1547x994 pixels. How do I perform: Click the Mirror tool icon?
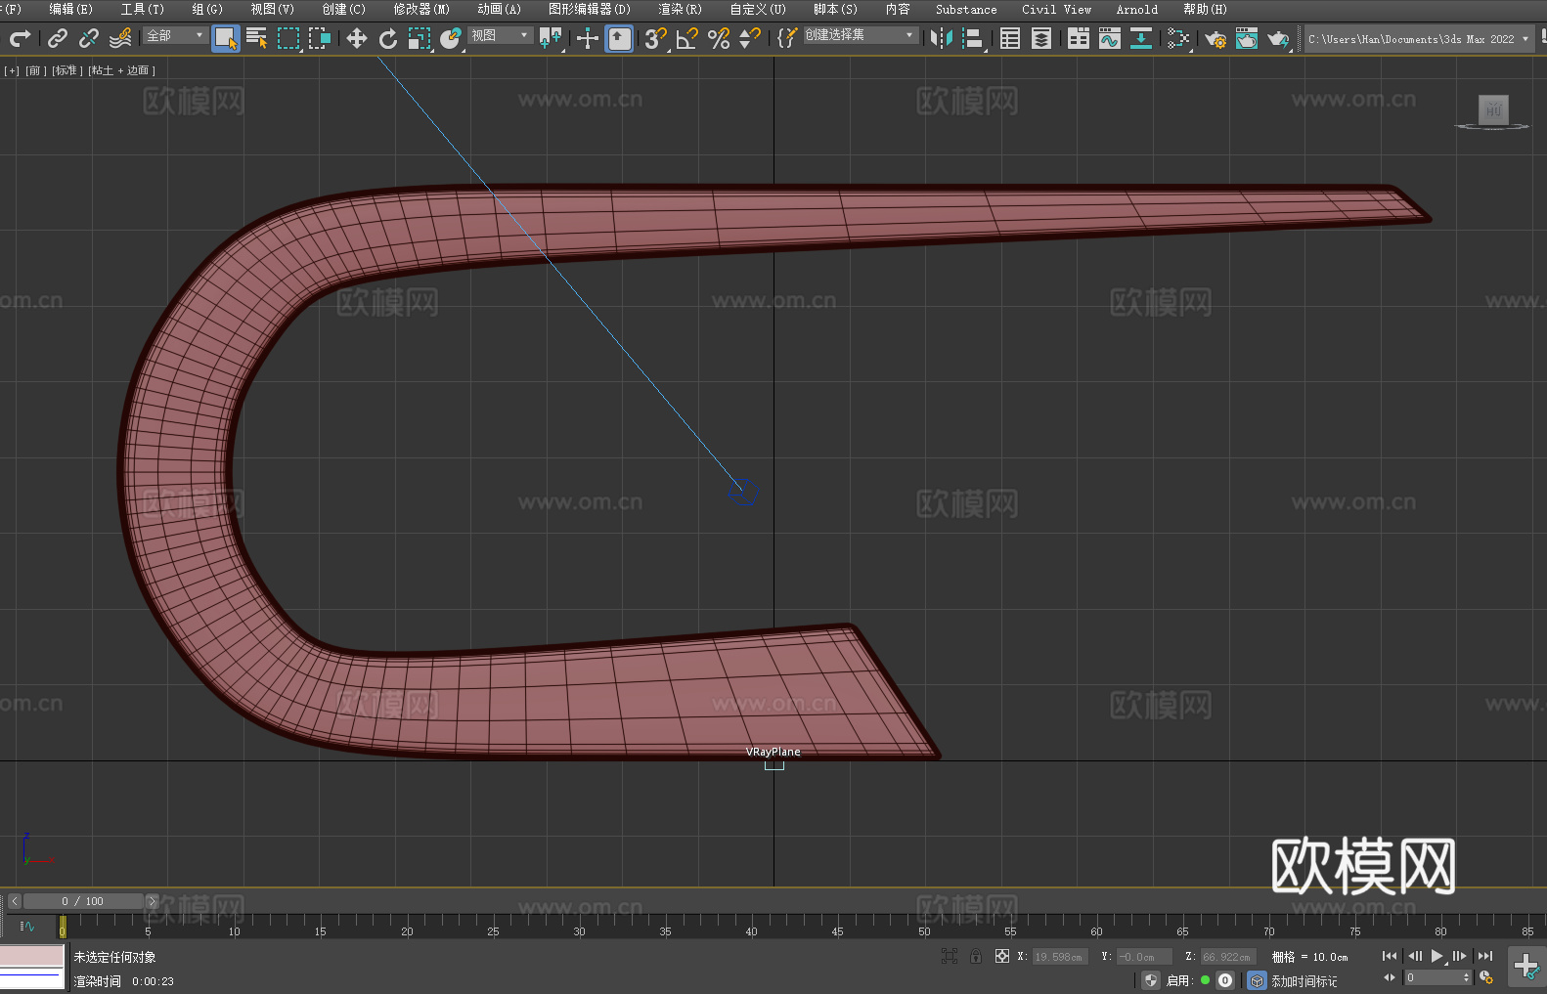tap(942, 38)
